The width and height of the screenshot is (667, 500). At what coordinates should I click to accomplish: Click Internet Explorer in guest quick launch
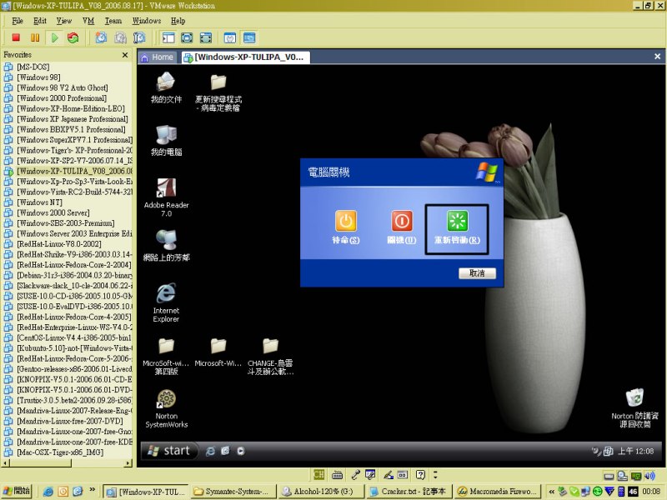[x=210, y=451]
